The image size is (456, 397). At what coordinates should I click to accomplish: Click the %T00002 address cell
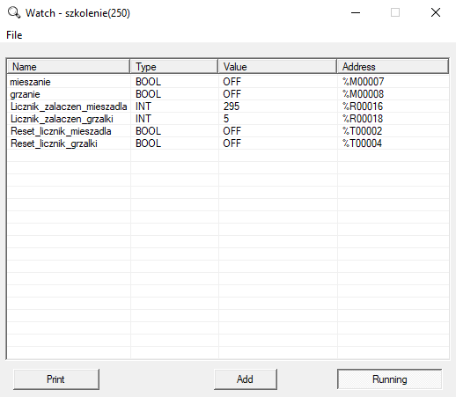click(362, 131)
